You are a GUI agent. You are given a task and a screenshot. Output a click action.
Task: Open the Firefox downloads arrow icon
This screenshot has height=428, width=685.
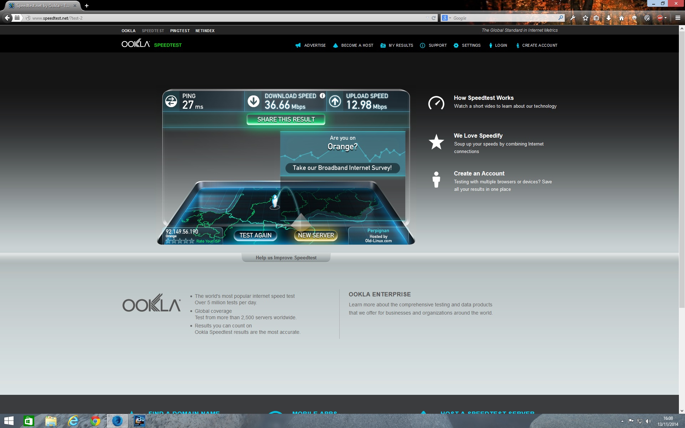[609, 18]
